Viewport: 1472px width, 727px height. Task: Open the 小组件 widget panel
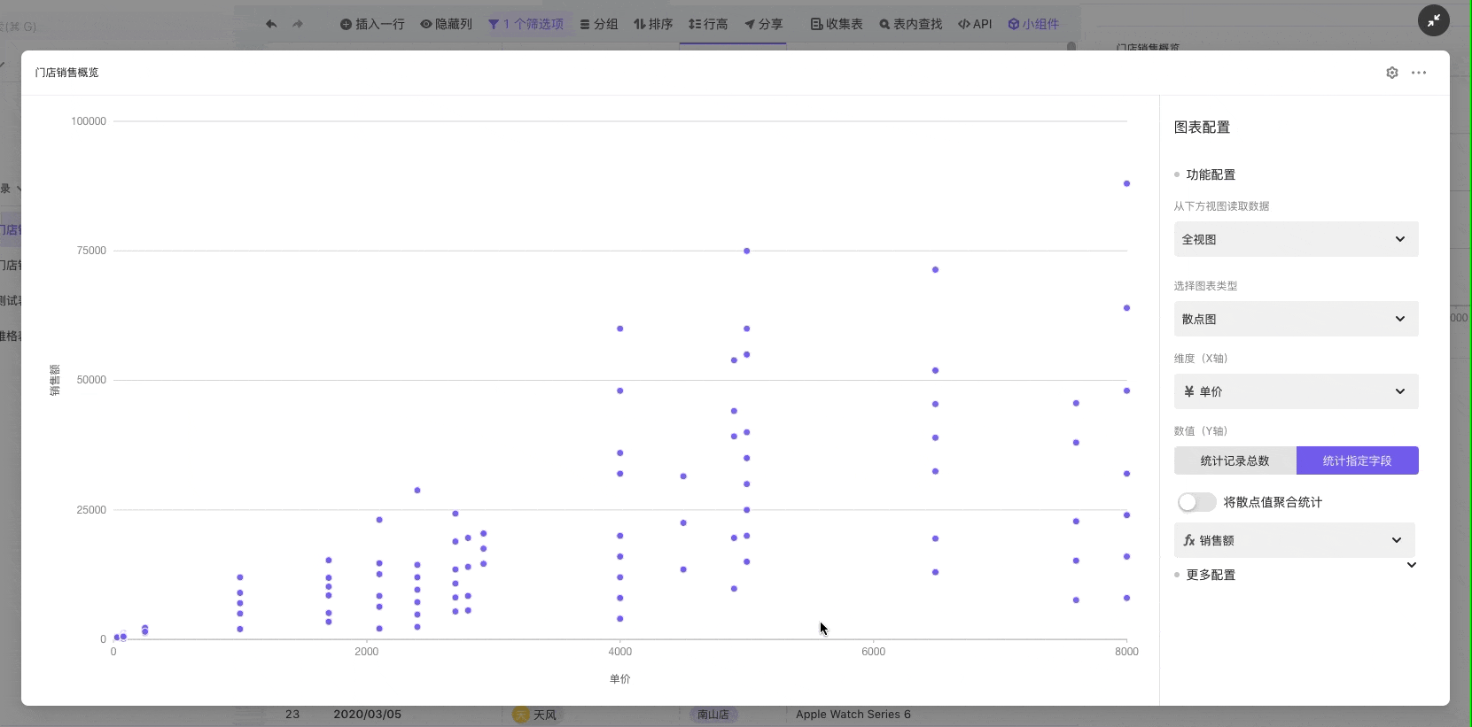click(1033, 24)
